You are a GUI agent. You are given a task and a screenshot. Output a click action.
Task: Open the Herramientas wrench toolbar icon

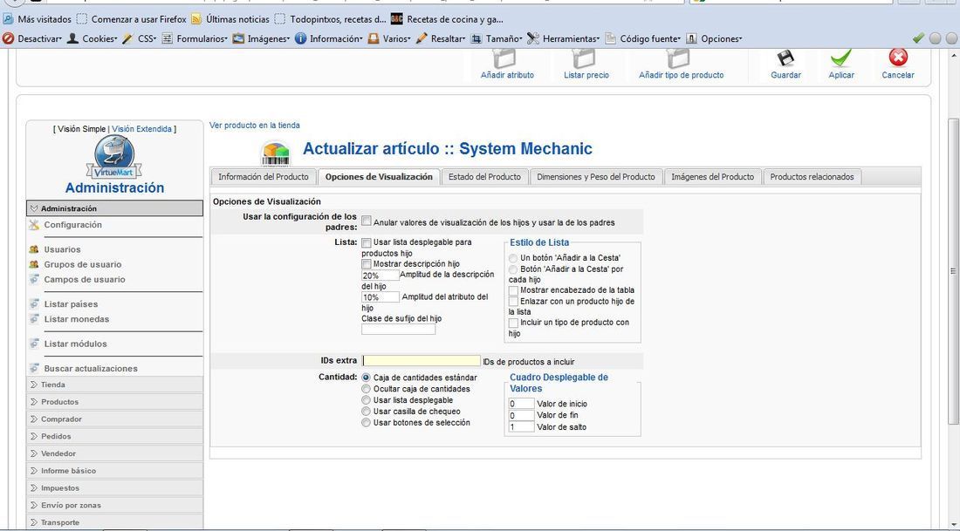coord(533,38)
